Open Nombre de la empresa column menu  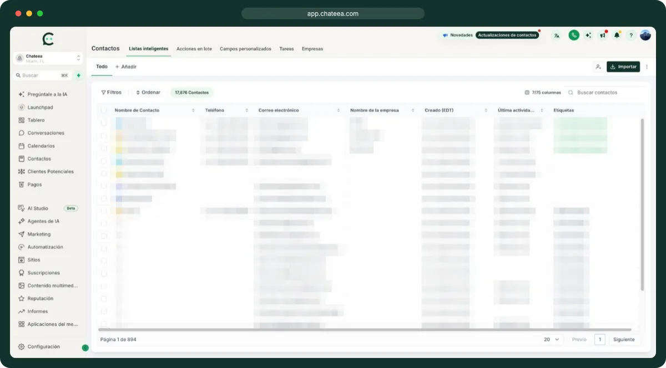point(412,110)
